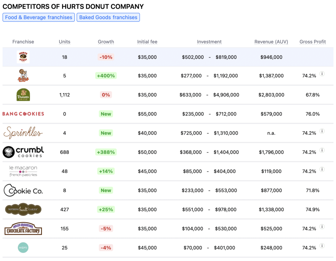
Task: Click the 74.9% gross profit value
Action: coord(313,209)
